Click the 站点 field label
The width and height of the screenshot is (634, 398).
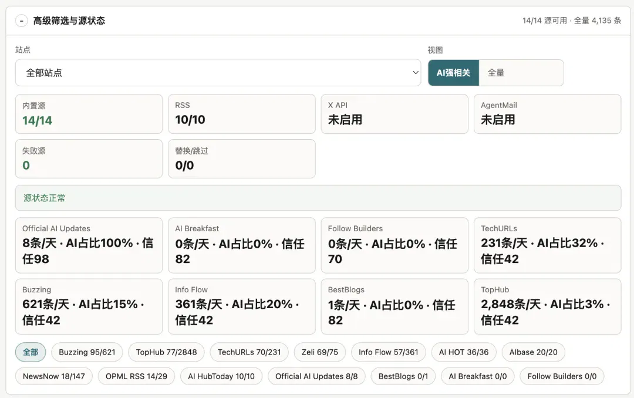click(23, 50)
